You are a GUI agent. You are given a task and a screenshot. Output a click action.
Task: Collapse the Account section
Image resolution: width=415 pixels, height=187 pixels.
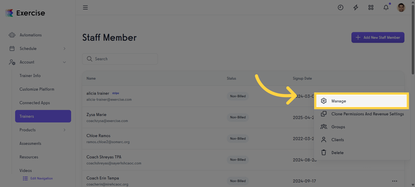(x=64, y=62)
